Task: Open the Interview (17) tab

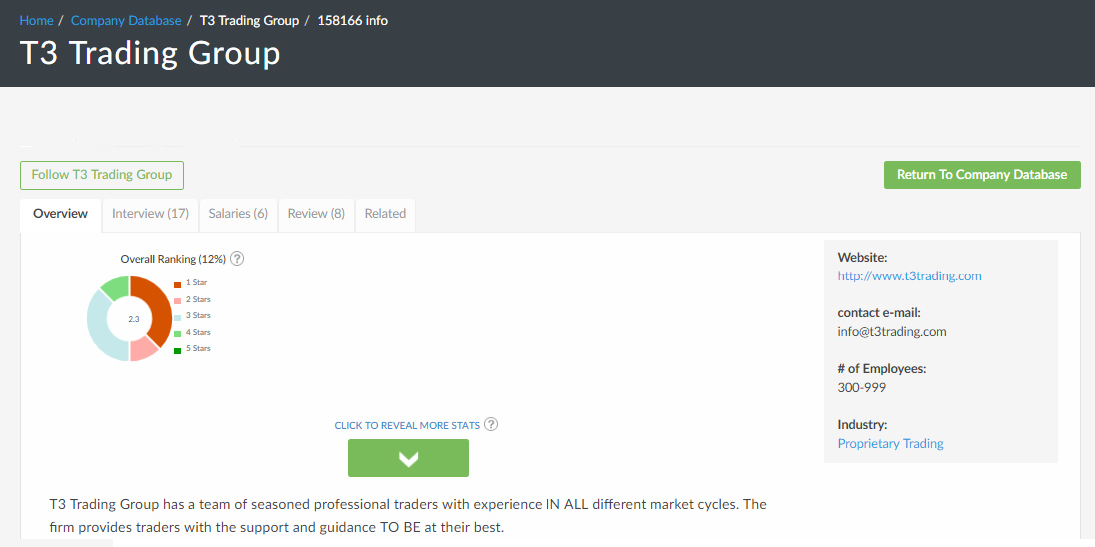Action: [x=150, y=214]
